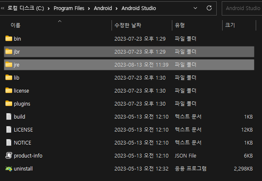Select the plugins folder name
The width and height of the screenshot is (262, 181).
pyautogui.click(x=22, y=104)
